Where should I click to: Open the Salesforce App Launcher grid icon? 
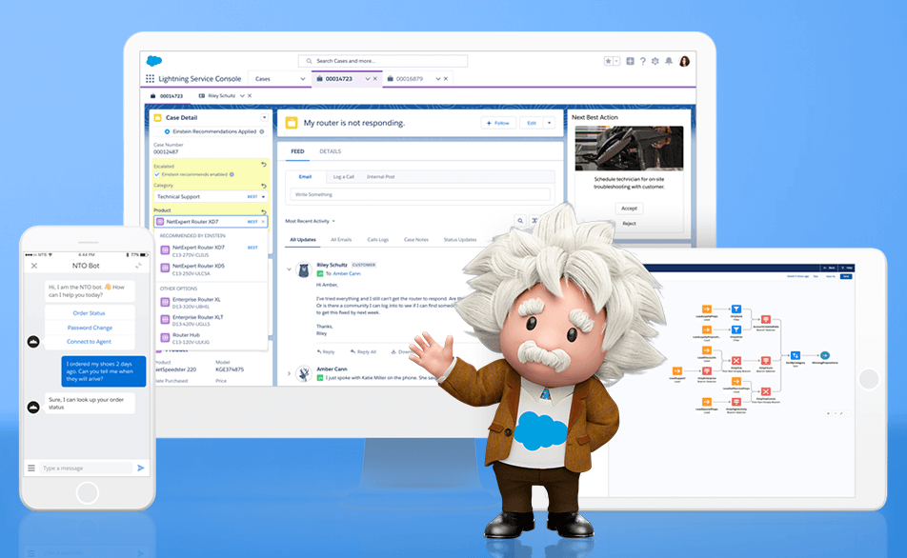click(x=150, y=77)
